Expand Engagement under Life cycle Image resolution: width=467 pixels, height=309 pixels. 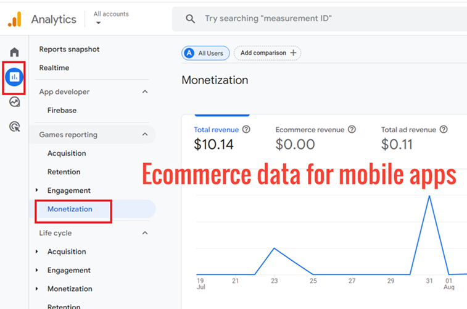[36, 270]
